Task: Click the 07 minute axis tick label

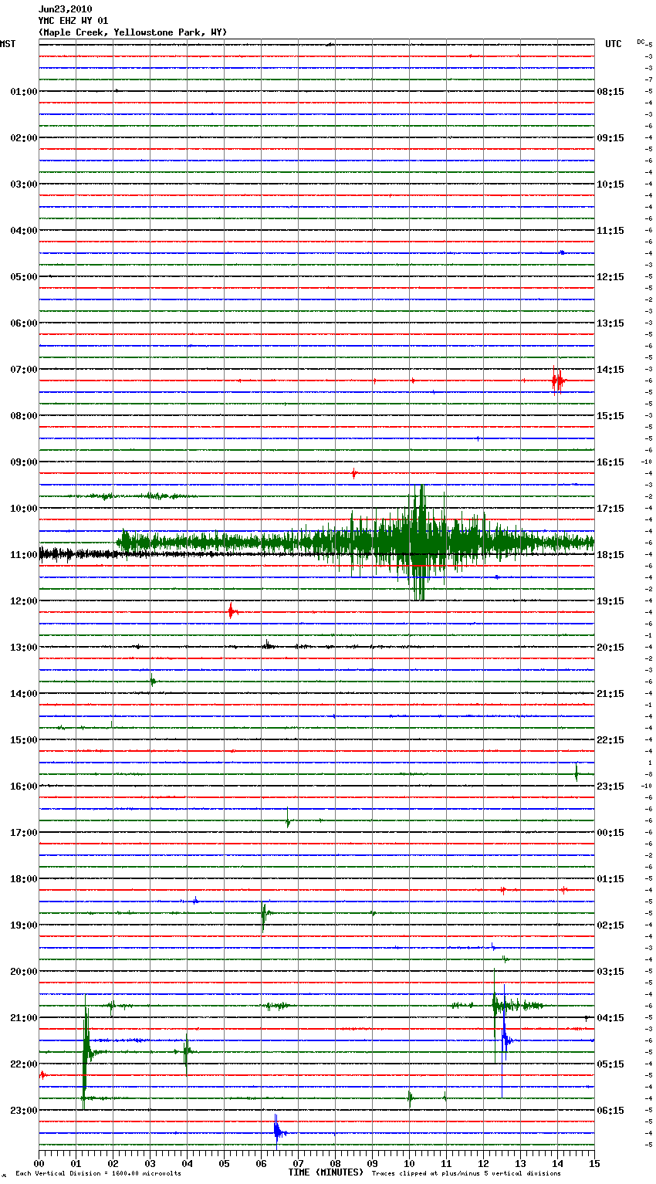Action: tap(298, 1163)
